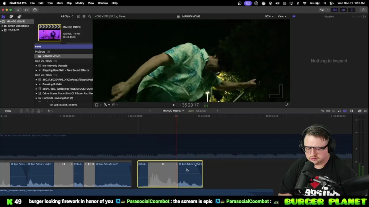The width and height of the screenshot is (369, 207).
Task: Open macOS Spotlight search
Action: 325,3
